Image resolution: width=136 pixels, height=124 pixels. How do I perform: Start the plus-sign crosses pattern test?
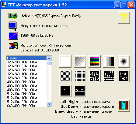point(109,76)
